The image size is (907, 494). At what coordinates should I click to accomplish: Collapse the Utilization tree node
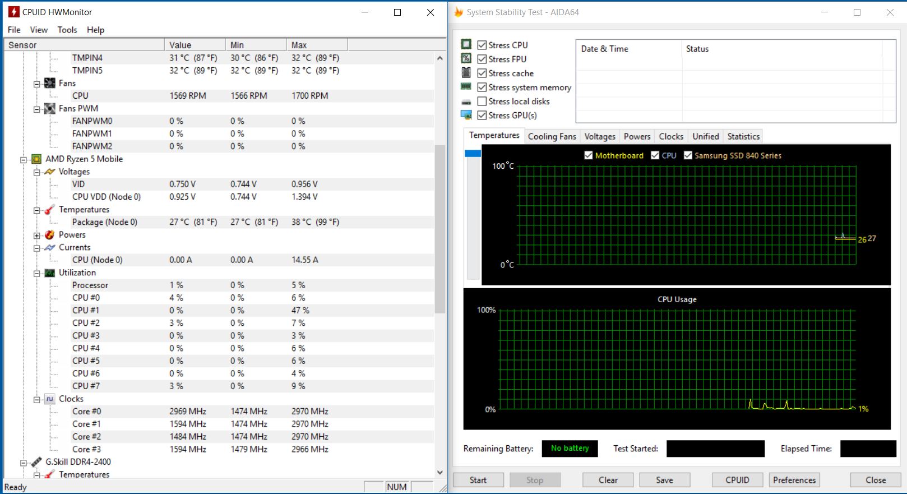(x=37, y=274)
